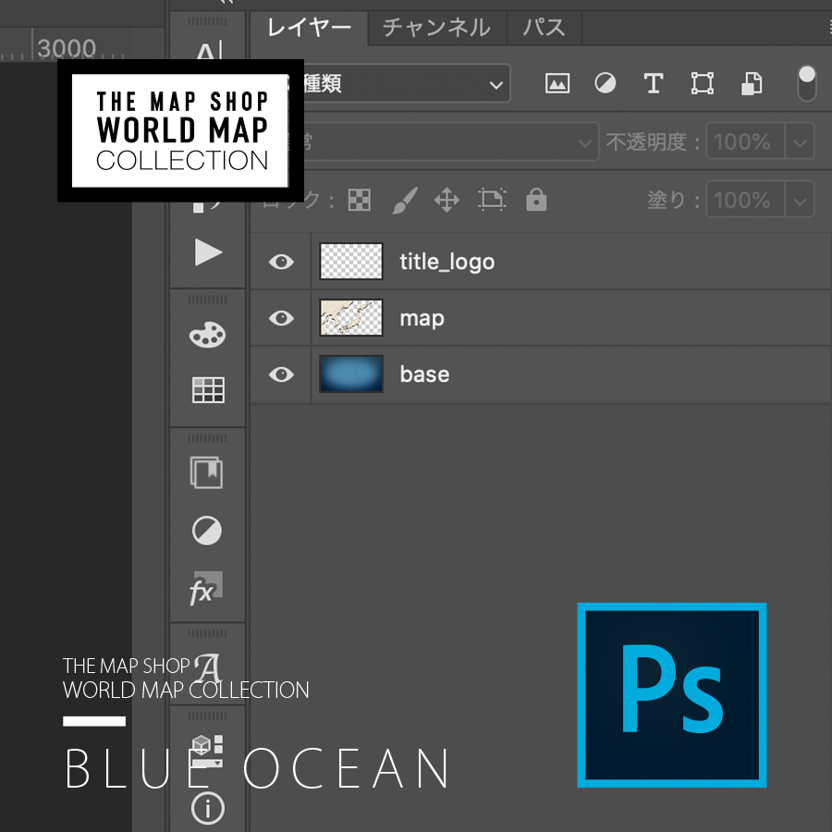Screen dimensions: 832x832
Task: Lock artboard nesting icon
Action: point(493,200)
